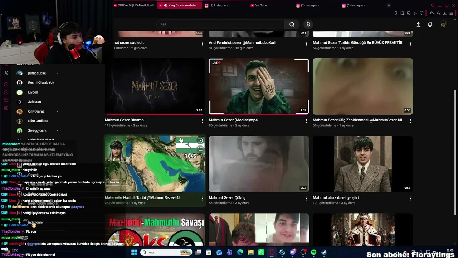Switch to the YouTube tab

[271, 5]
